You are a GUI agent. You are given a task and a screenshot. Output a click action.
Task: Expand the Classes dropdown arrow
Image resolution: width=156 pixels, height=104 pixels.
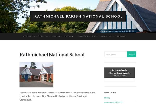47,36
